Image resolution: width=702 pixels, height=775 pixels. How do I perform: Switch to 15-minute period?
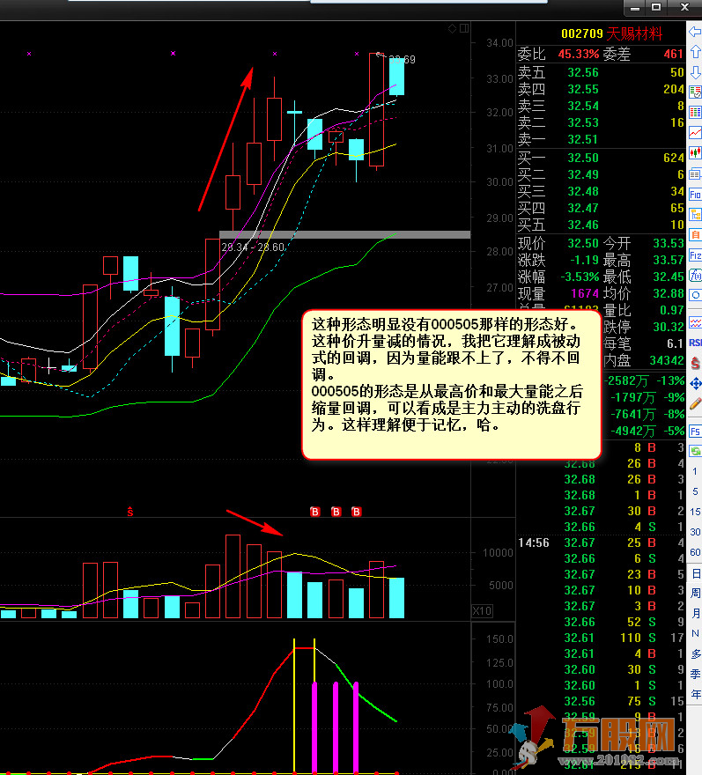point(695,512)
